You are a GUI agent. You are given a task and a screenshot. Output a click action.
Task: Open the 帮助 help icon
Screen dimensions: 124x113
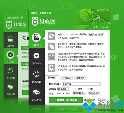(x=99, y=100)
